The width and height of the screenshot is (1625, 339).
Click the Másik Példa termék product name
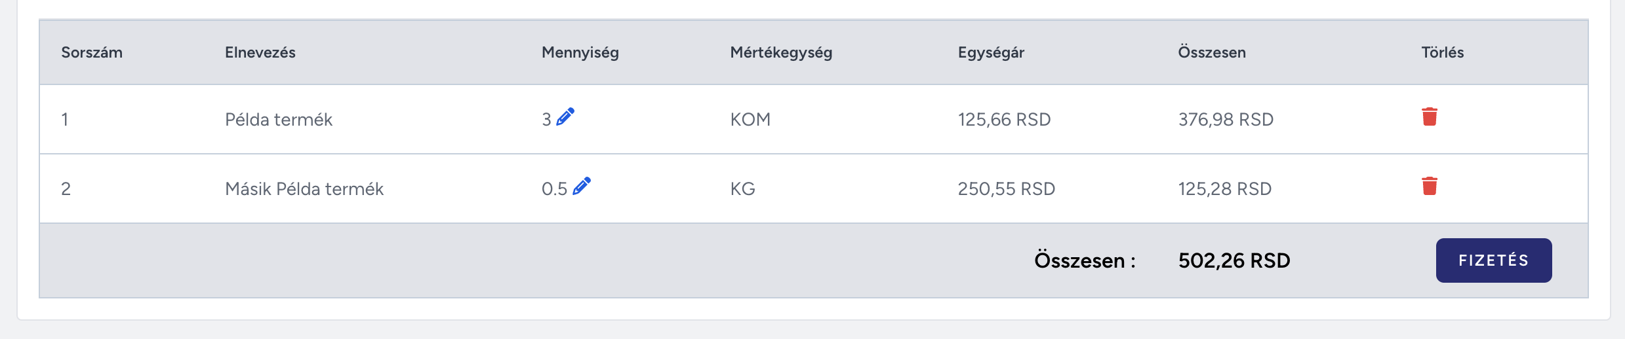tap(304, 189)
